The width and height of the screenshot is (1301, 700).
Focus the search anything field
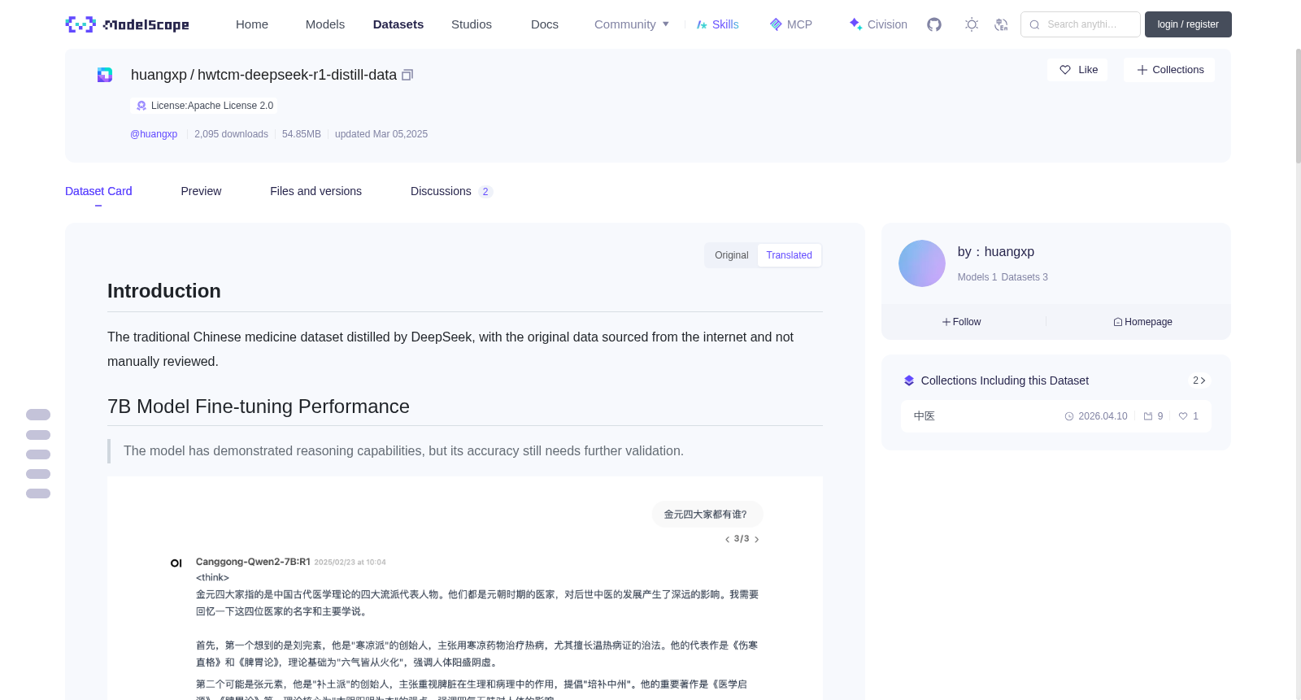tap(1081, 24)
